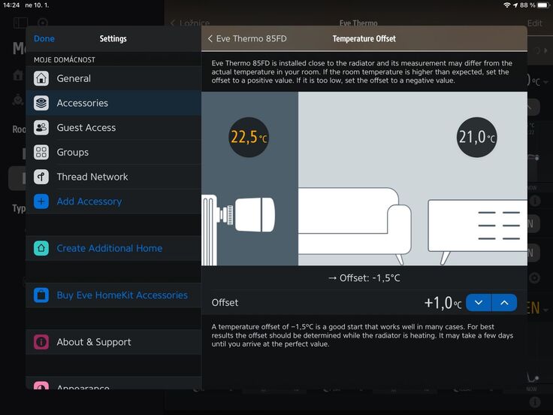Click the Offset value +1,0 °C
553x415 pixels.
point(443,303)
